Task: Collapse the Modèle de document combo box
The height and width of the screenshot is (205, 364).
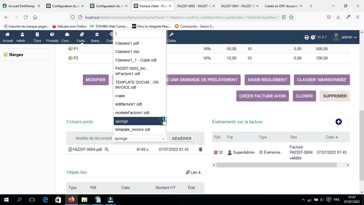Action: coord(140,138)
